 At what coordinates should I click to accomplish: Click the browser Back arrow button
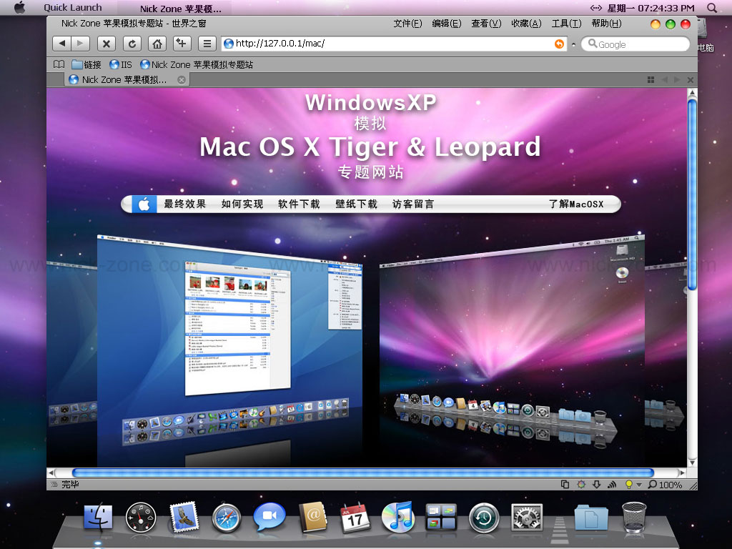pos(61,44)
